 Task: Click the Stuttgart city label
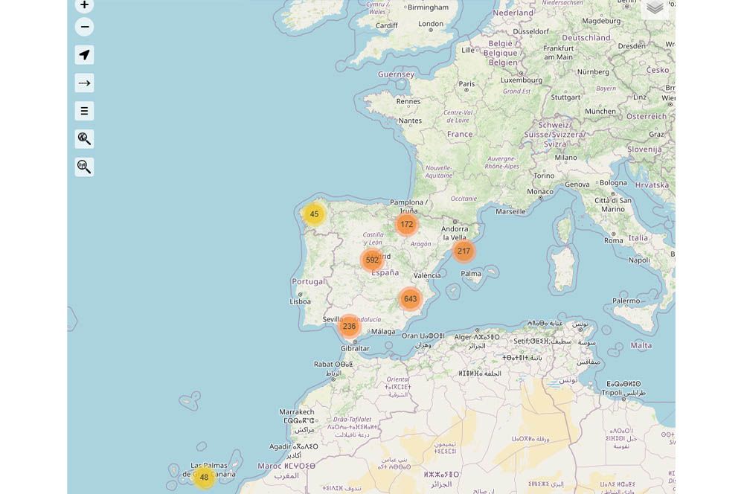click(565, 97)
